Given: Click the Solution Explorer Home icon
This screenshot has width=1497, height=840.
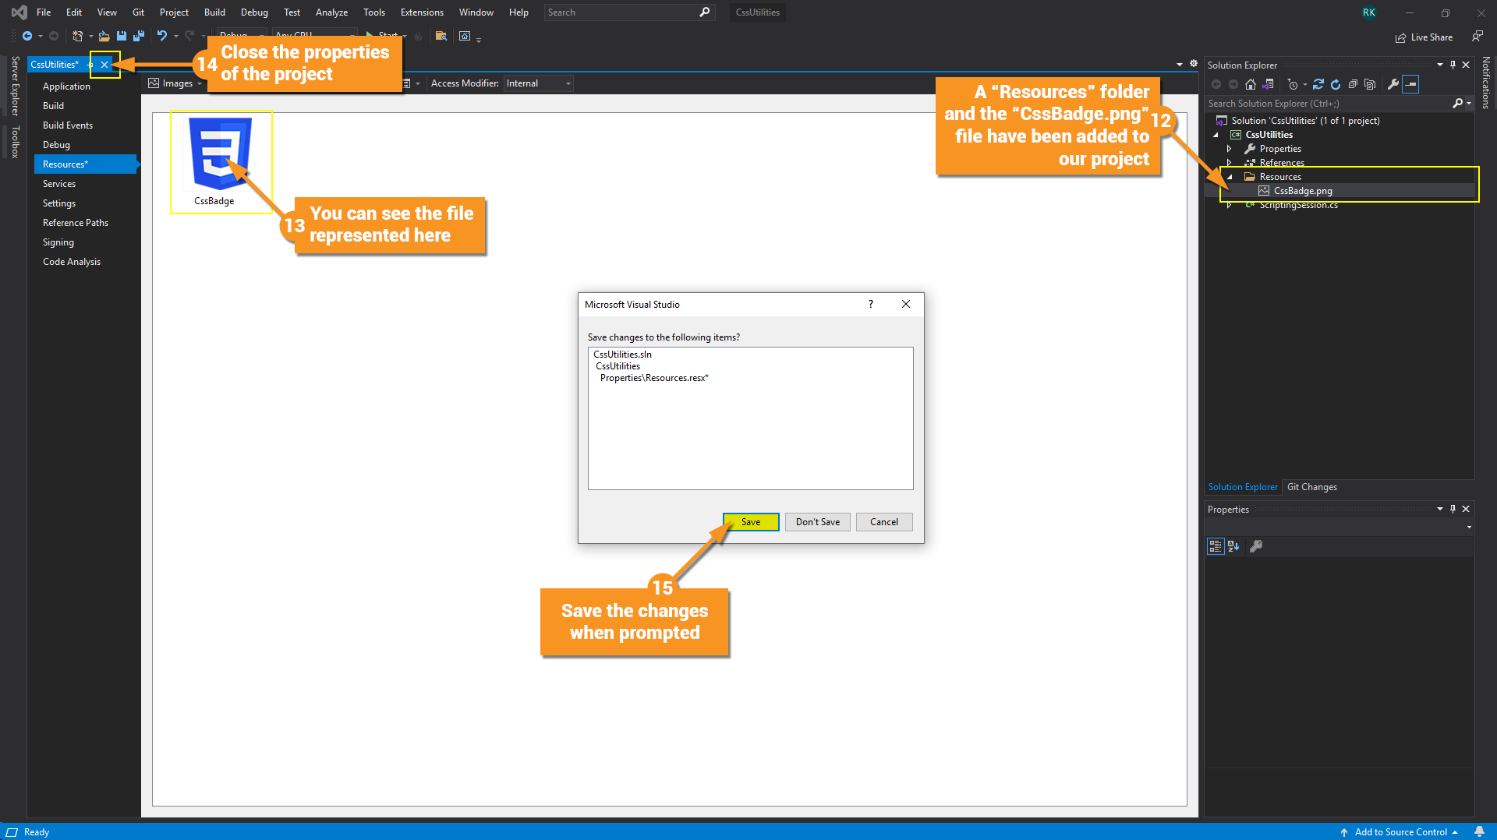Looking at the screenshot, I should (1251, 84).
